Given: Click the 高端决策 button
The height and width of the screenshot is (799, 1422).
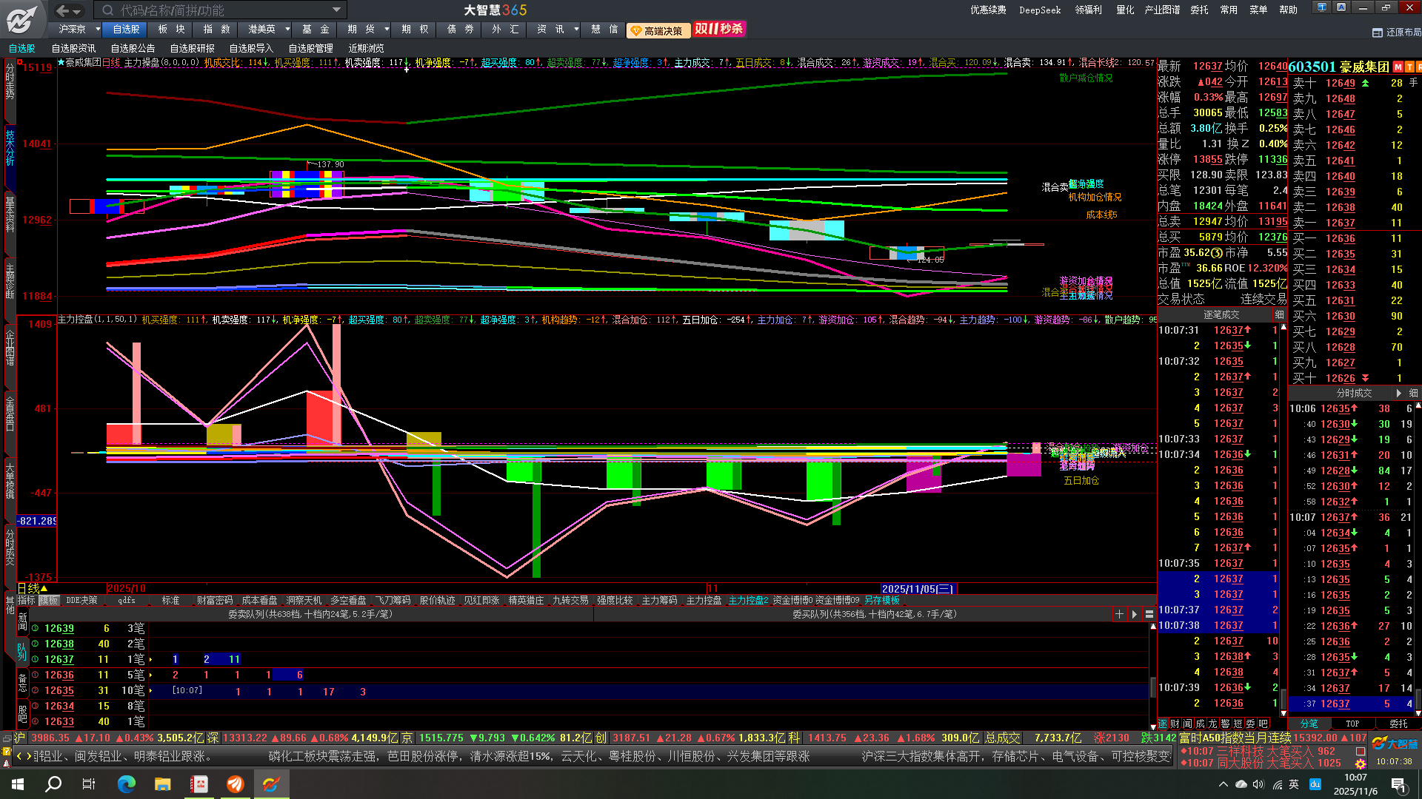Looking at the screenshot, I should 658,30.
